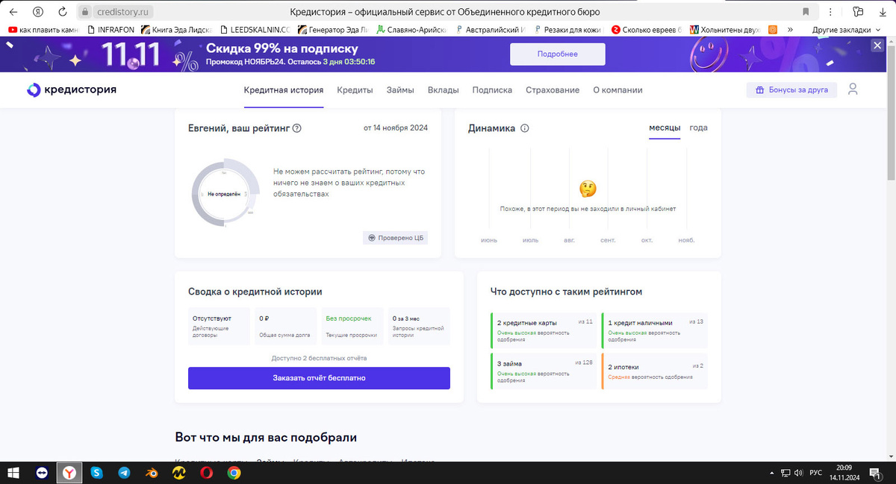Viewport: 896px width, 484px height.
Task: Click 'Доступно 2 бесплатных отчёта' text
Action: 319,358
